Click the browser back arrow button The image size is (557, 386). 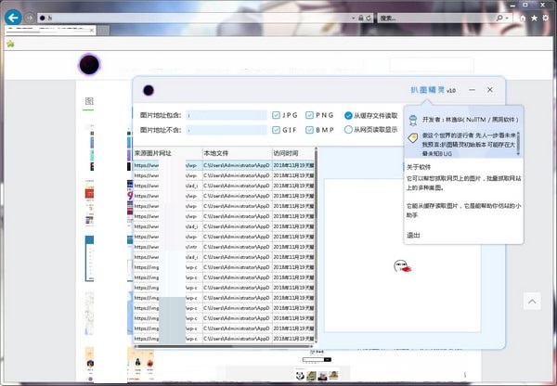point(13,18)
